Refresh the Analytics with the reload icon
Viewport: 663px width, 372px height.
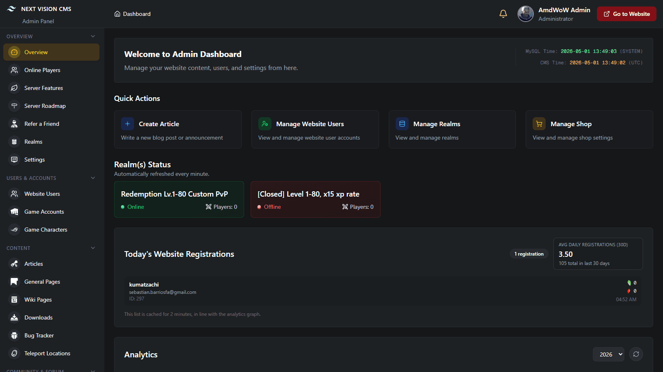point(636,354)
